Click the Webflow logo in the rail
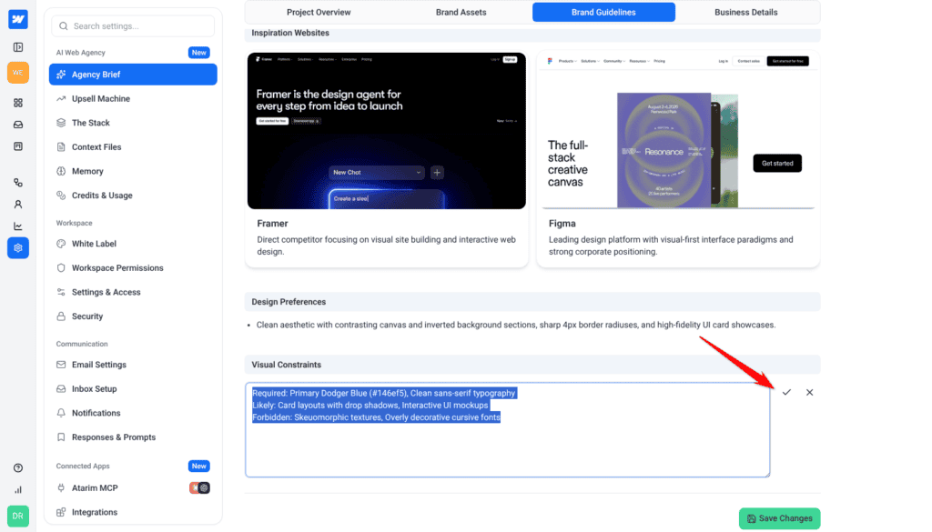Image resolution: width=932 pixels, height=532 pixels. (18, 19)
